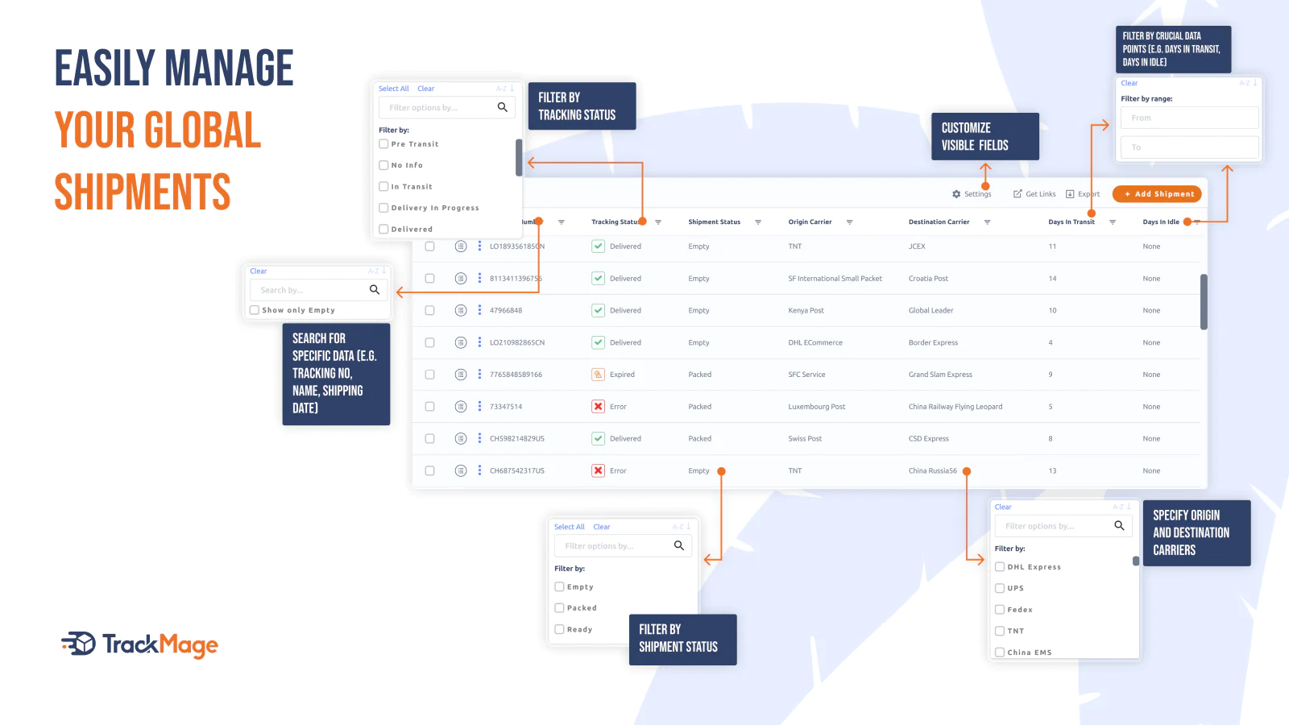Check the DHL Express carrier option
Viewport: 1289px width, 725px height.
point(1000,567)
